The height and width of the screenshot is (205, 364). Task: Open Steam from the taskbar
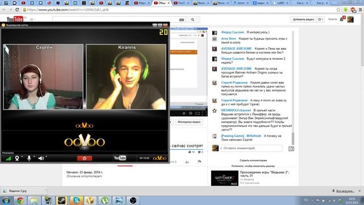click(61, 200)
